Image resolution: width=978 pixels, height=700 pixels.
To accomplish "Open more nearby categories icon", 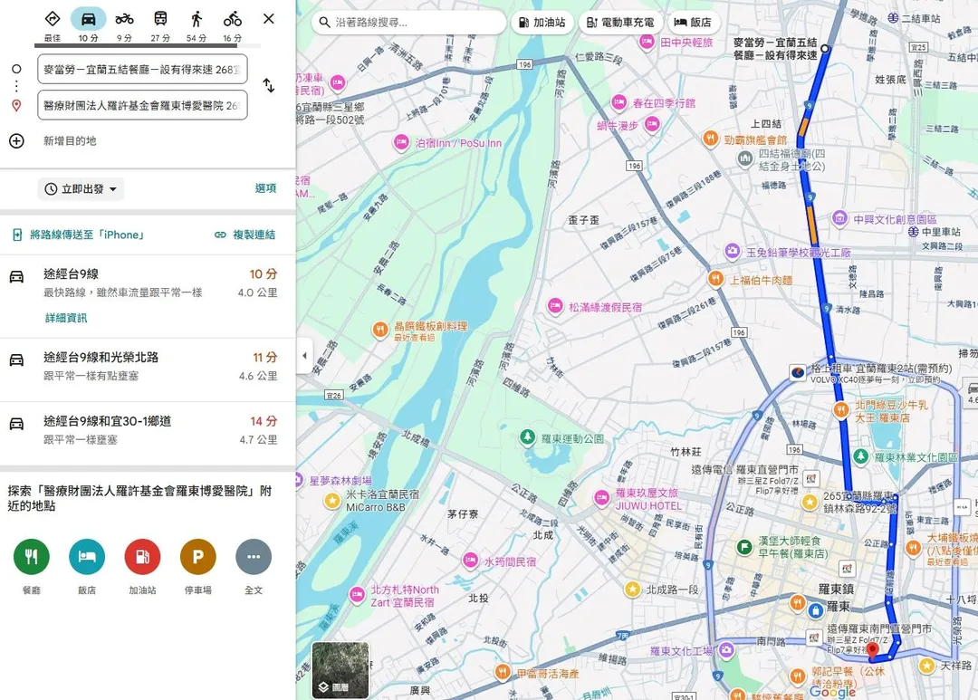I will tap(254, 557).
